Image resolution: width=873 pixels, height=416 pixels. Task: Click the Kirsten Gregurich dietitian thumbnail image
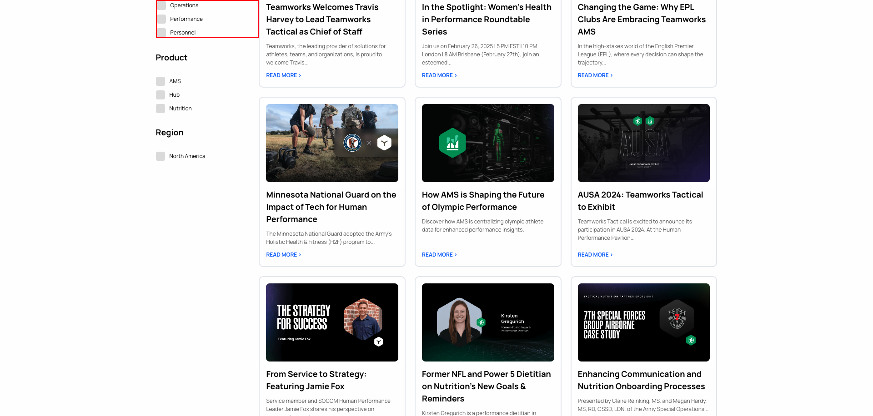tap(487, 322)
